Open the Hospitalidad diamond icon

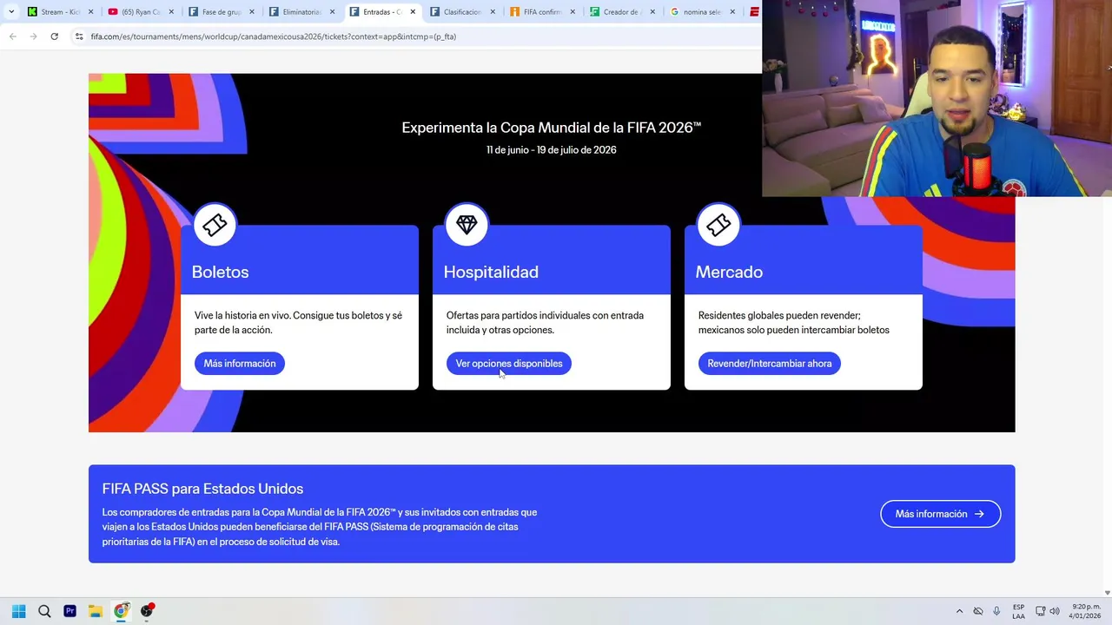[x=467, y=225]
